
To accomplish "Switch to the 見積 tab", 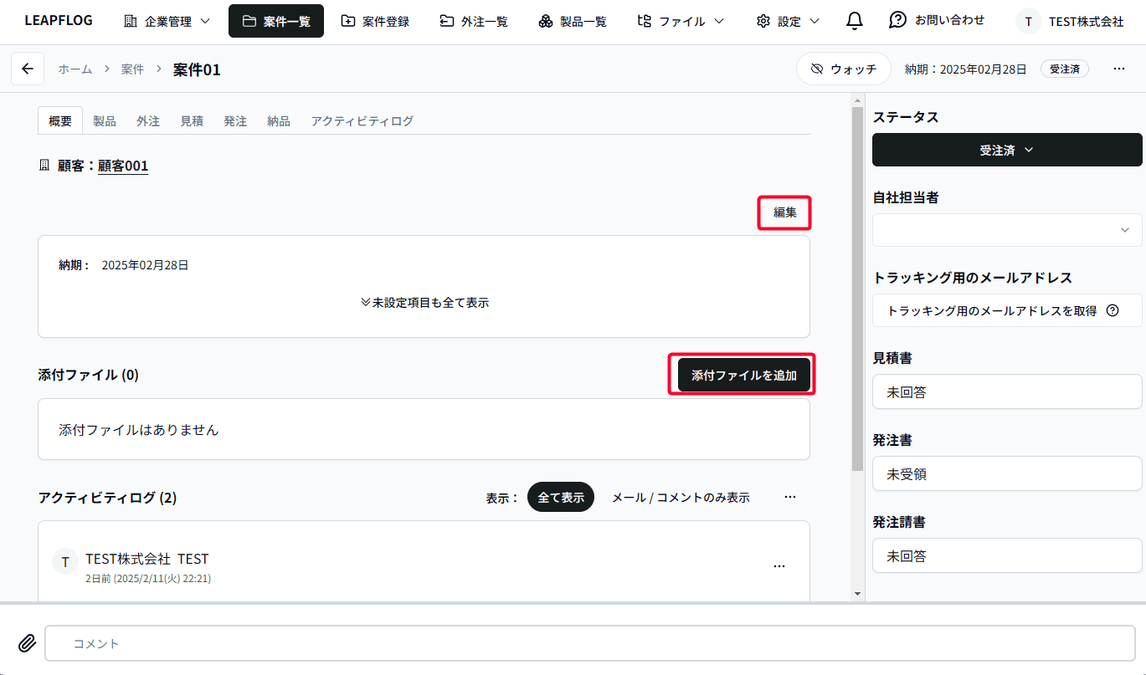I will [x=192, y=120].
